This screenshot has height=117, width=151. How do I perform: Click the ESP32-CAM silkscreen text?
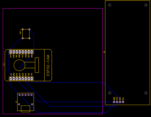48,65
